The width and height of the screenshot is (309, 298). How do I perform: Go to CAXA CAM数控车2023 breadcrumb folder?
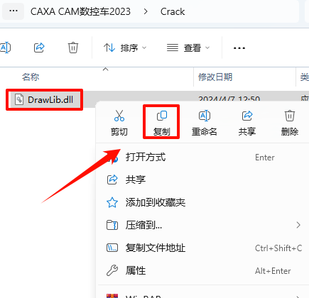(80, 11)
